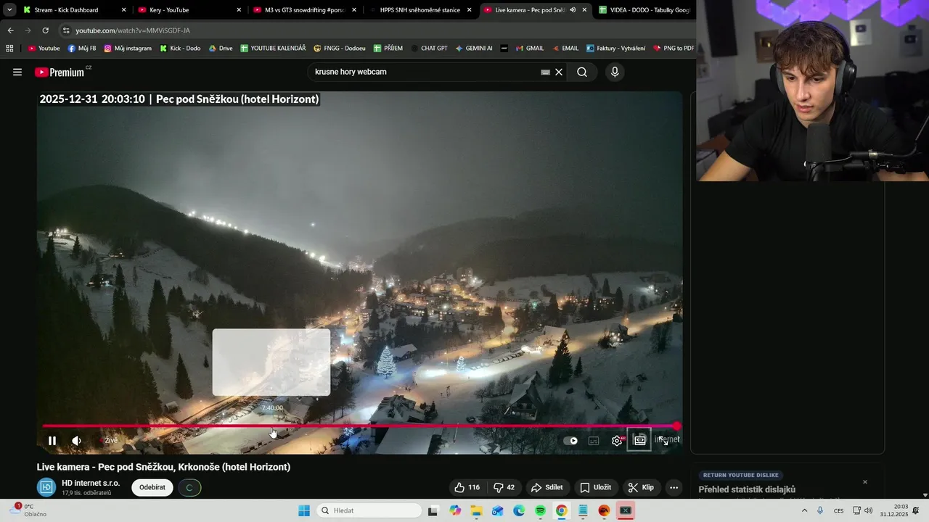Switch to HPPS SNH sněhoměrné stanice tab
This screenshot has width=929, height=522.
pyautogui.click(x=421, y=10)
